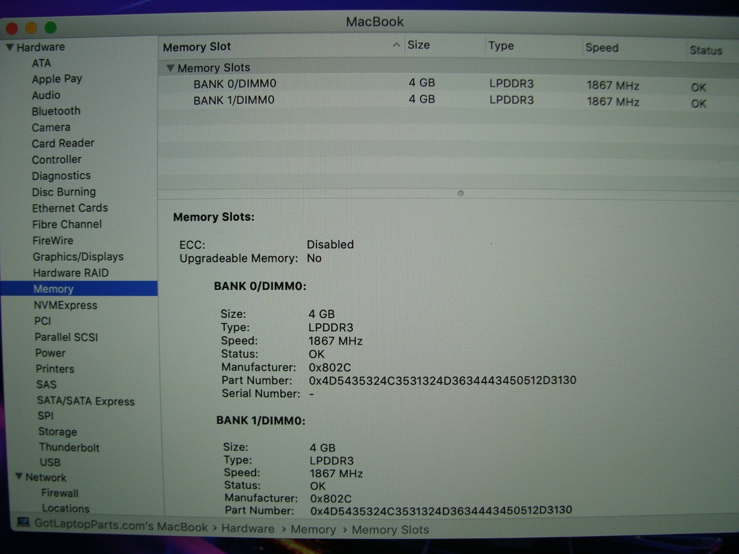The height and width of the screenshot is (554, 739).
Task: Collapse the Memory Slots disclosure triangle
Action: click(170, 68)
